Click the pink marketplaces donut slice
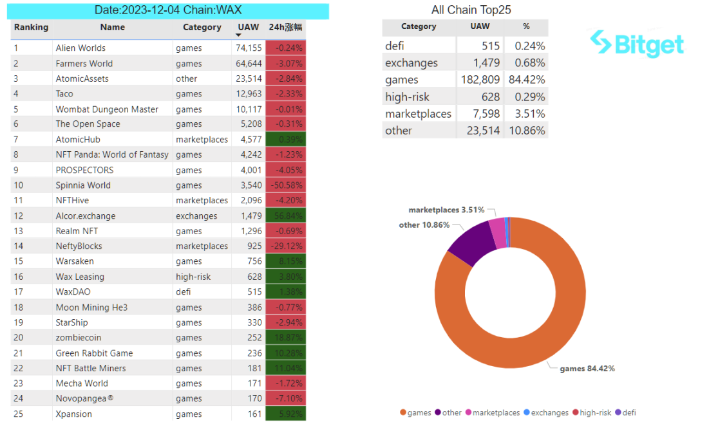 click(498, 233)
